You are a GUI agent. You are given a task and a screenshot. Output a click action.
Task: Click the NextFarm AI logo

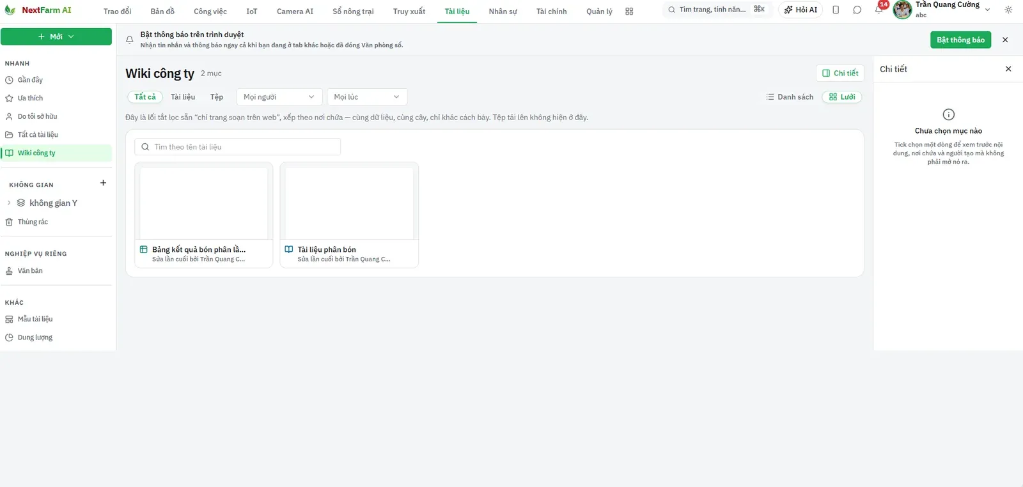pyautogui.click(x=38, y=10)
